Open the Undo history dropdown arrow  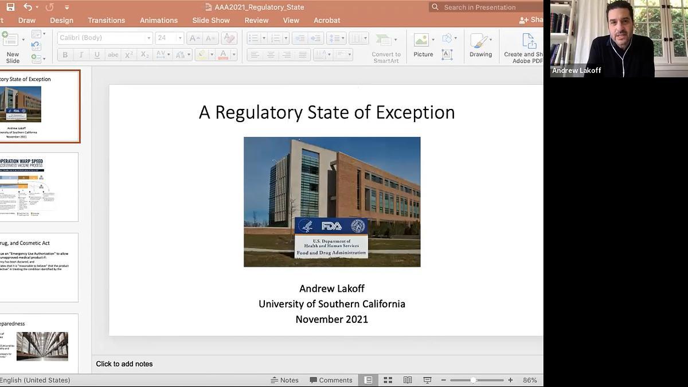(37, 7)
